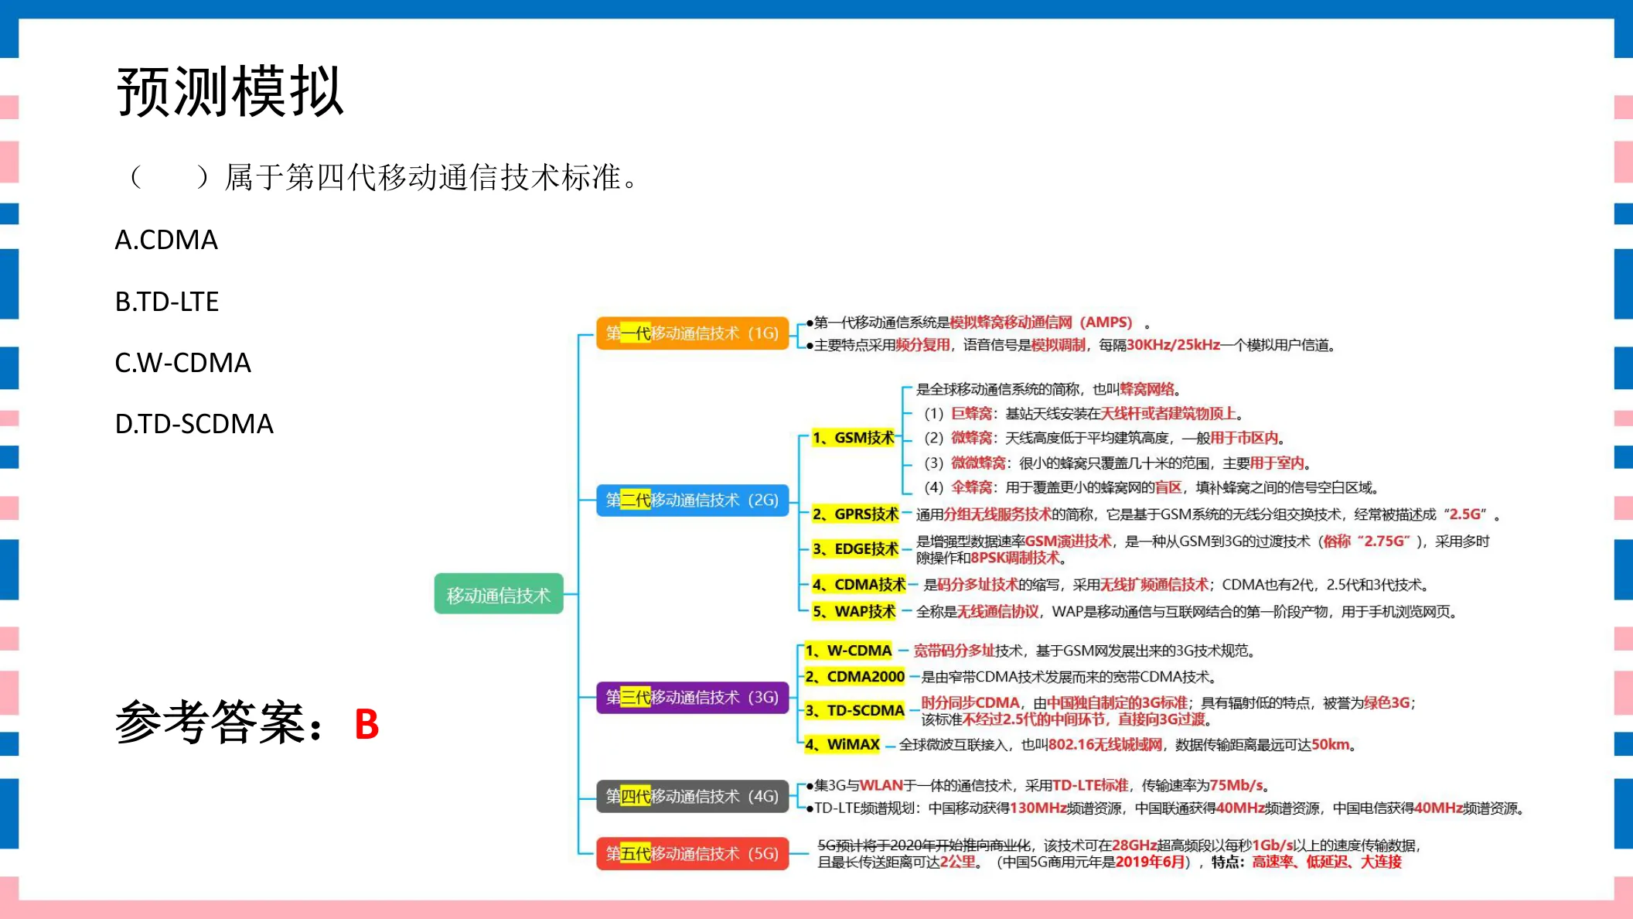Screen dimensions: 1633x919
Task: Select answer option A.CDMA
Action: point(166,240)
